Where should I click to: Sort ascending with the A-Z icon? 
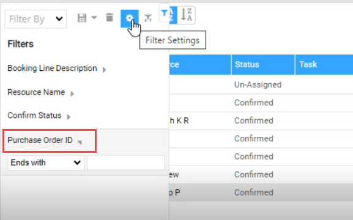pos(173,15)
